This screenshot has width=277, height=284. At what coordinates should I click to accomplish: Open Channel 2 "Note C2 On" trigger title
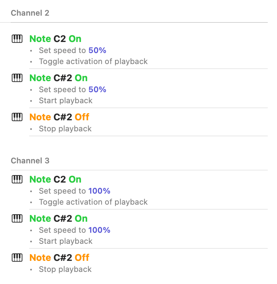55,39
